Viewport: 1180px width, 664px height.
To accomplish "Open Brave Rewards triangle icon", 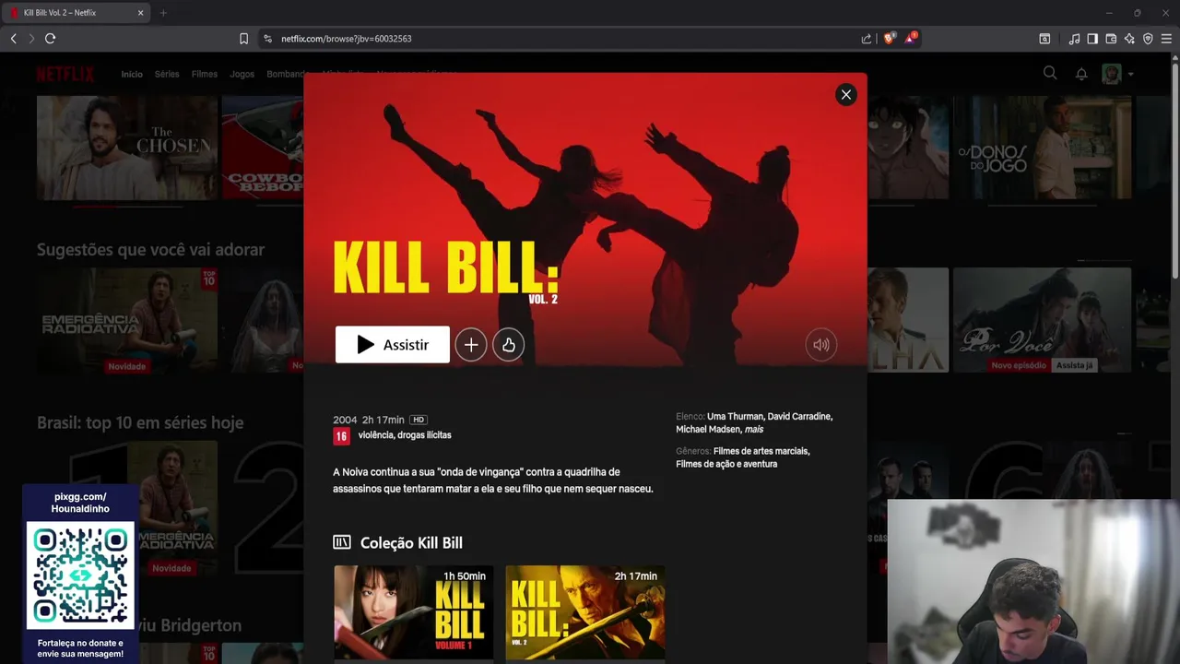I will pos(910,39).
